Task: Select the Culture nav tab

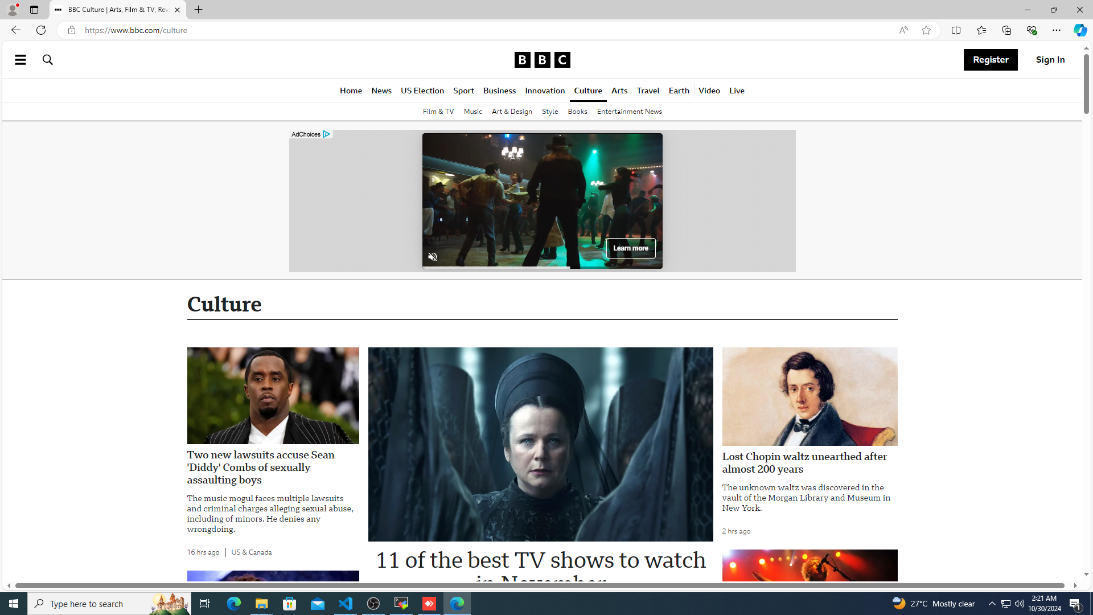Action: [588, 91]
